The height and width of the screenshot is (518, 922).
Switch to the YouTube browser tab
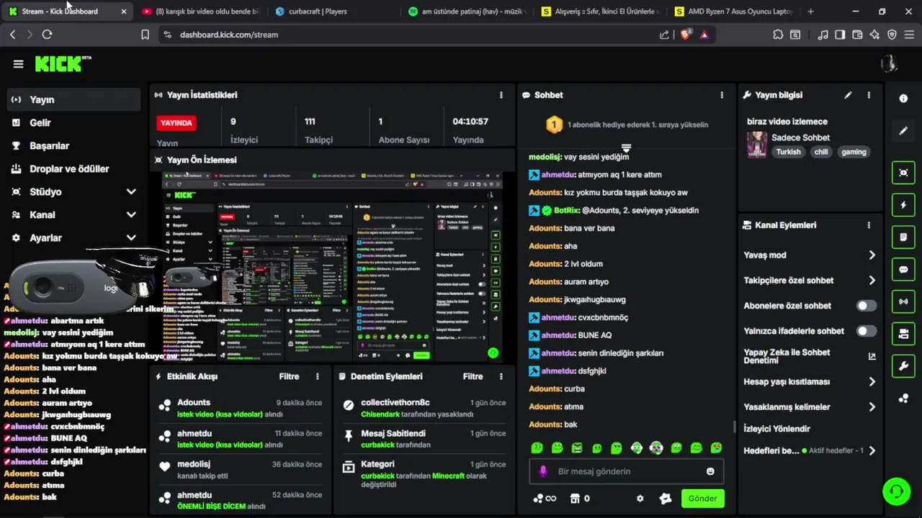[x=200, y=12]
